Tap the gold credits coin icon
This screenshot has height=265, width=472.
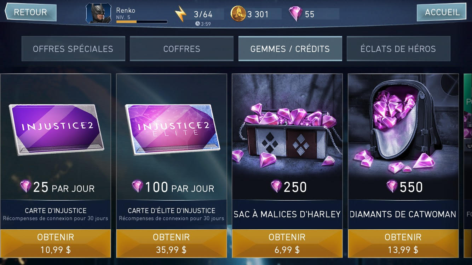[x=238, y=14]
